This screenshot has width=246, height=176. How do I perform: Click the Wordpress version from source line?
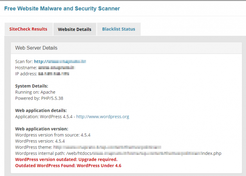pos(53,135)
